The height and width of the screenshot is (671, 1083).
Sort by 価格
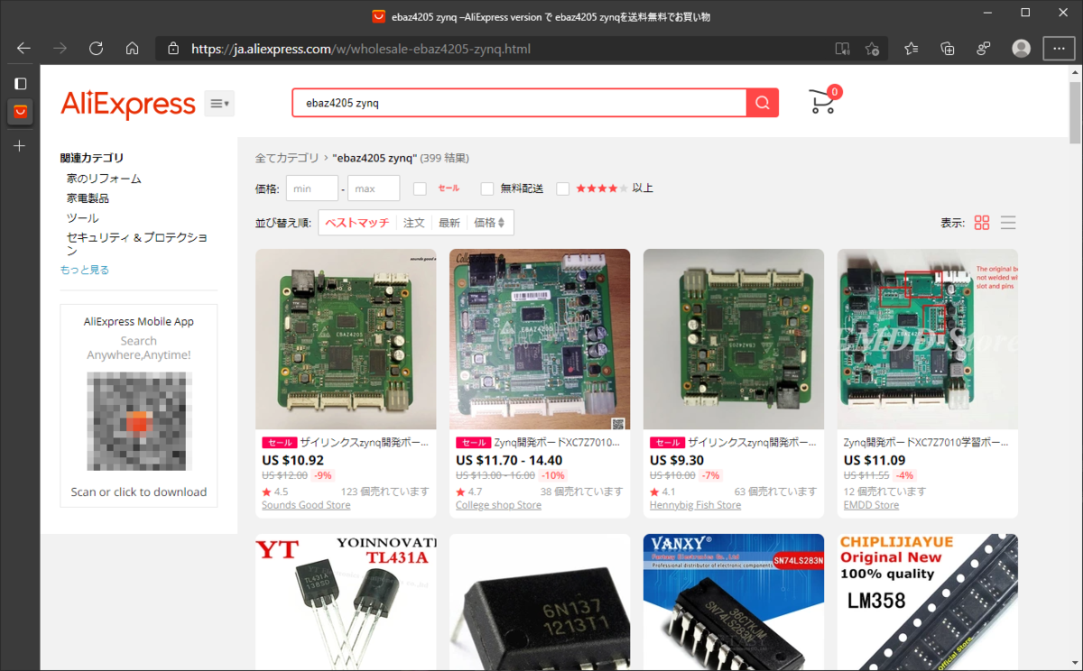coord(490,223)
